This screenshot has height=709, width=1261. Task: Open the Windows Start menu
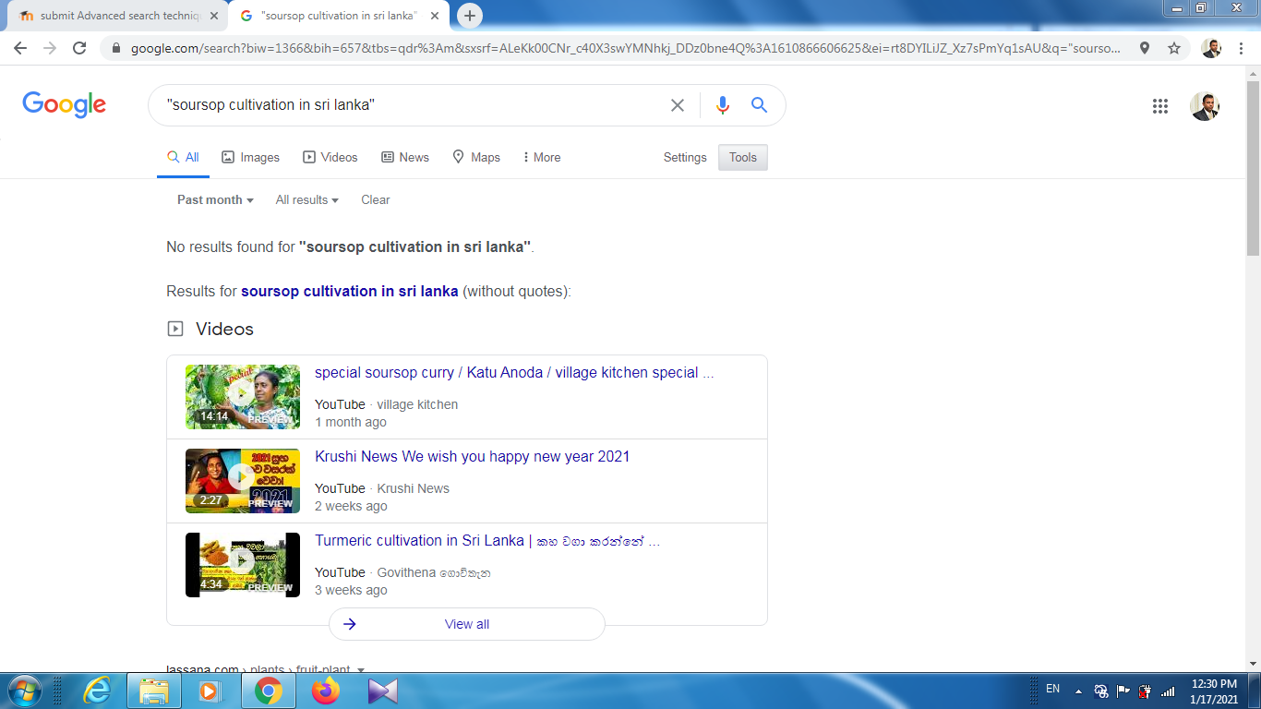pos(23,691)
